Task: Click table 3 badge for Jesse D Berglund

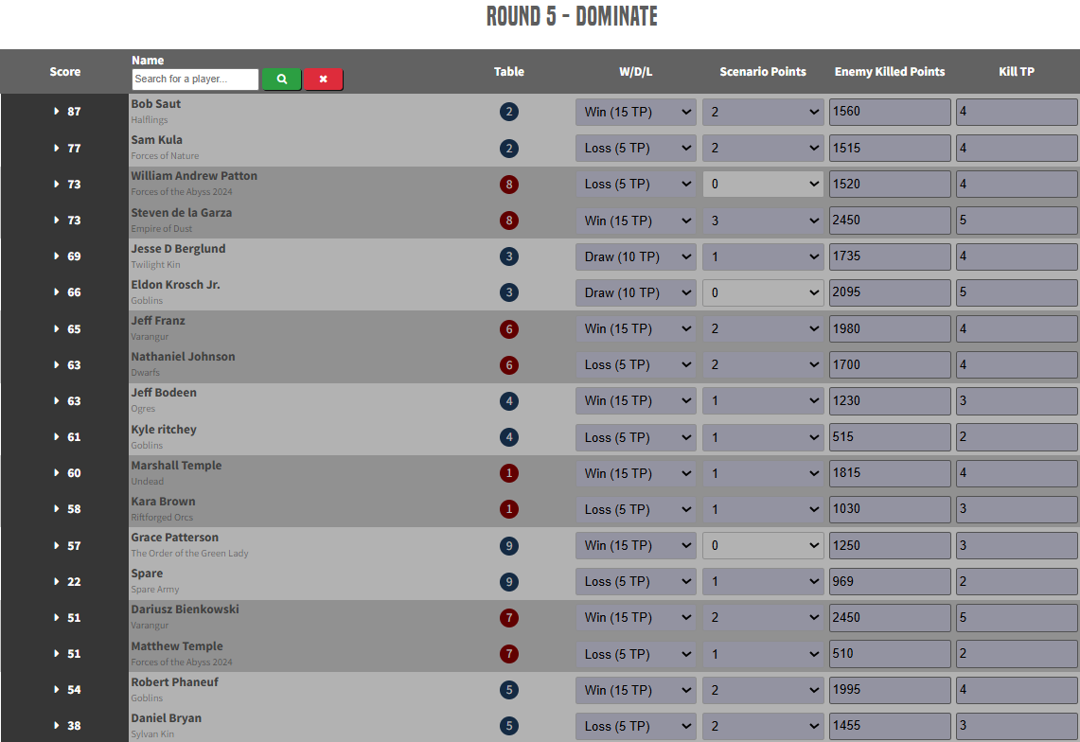Action: tap(509, 256)
